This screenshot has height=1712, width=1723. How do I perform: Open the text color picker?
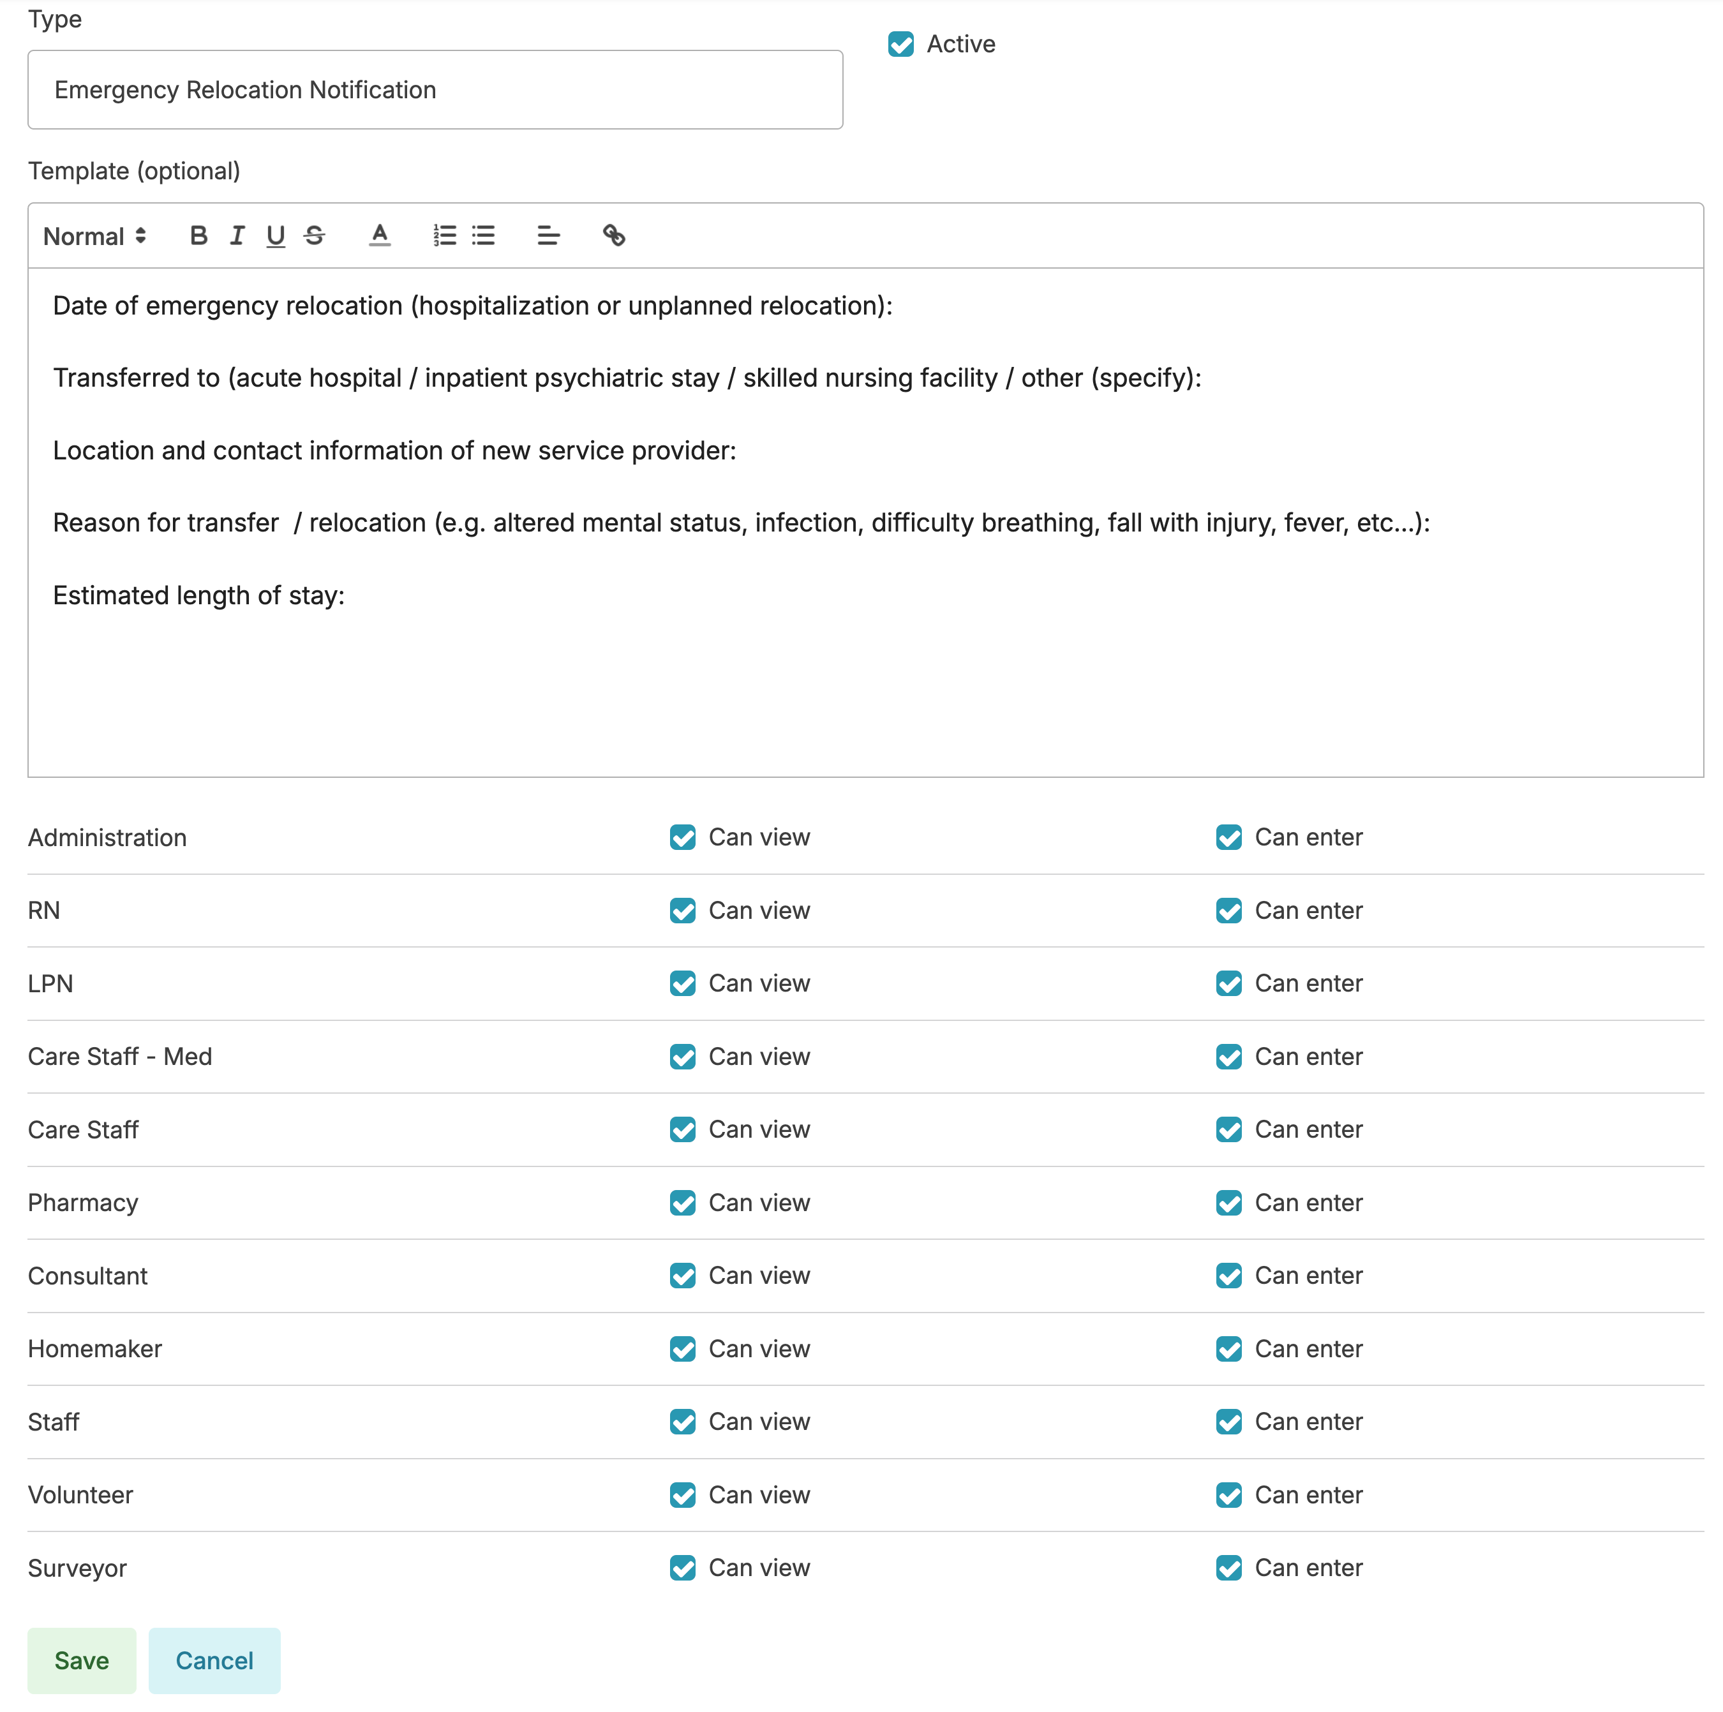click(x=380, y=235)
